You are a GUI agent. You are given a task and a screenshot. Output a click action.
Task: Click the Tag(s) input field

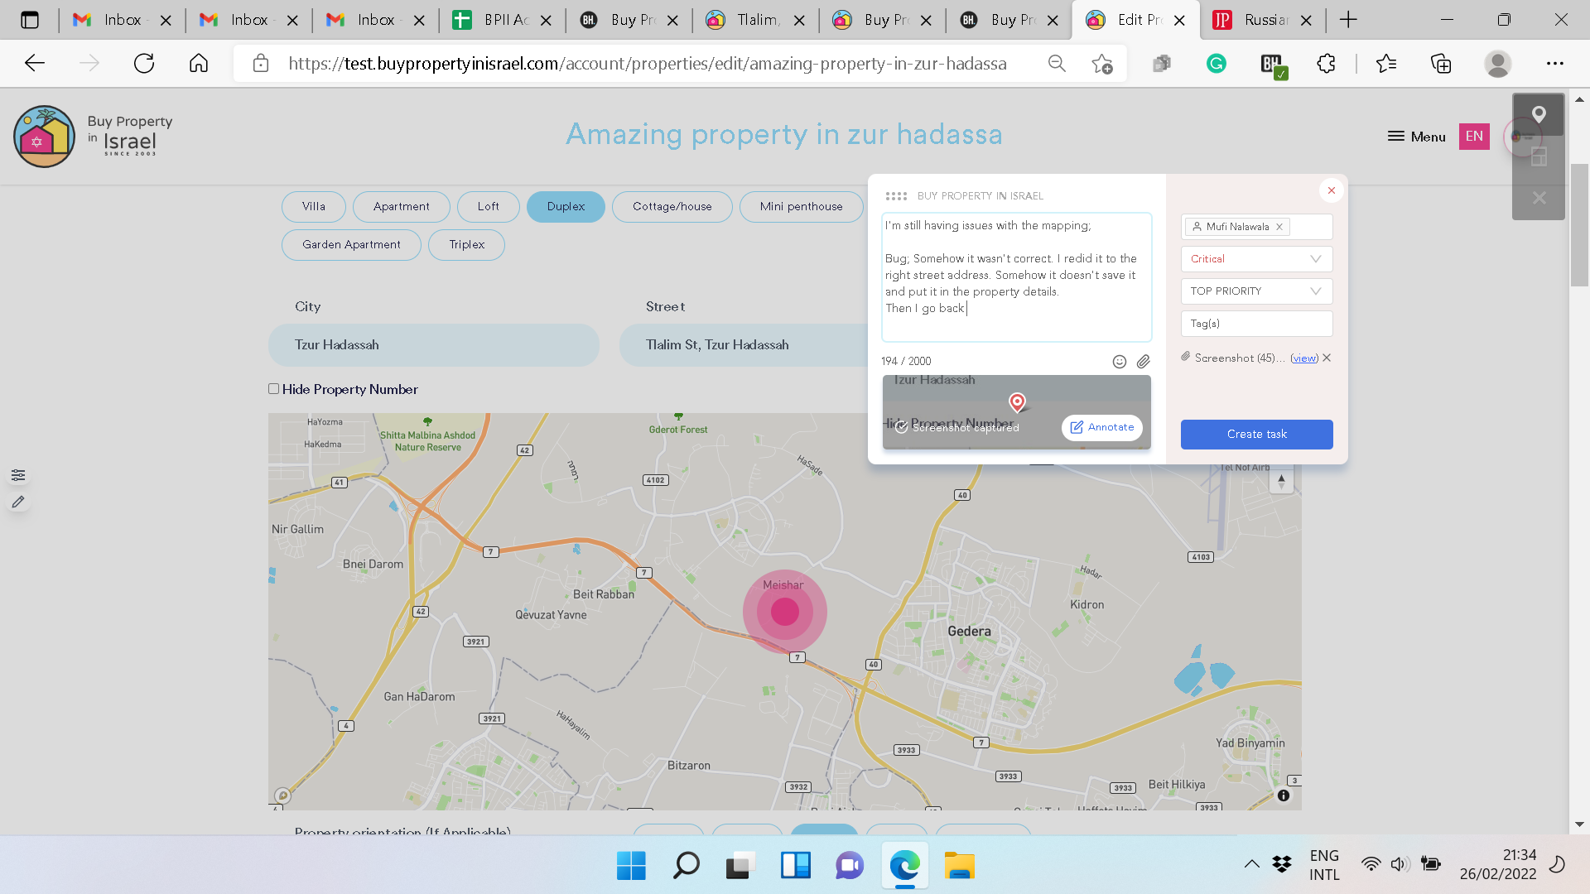click(x=1255, y=324)
